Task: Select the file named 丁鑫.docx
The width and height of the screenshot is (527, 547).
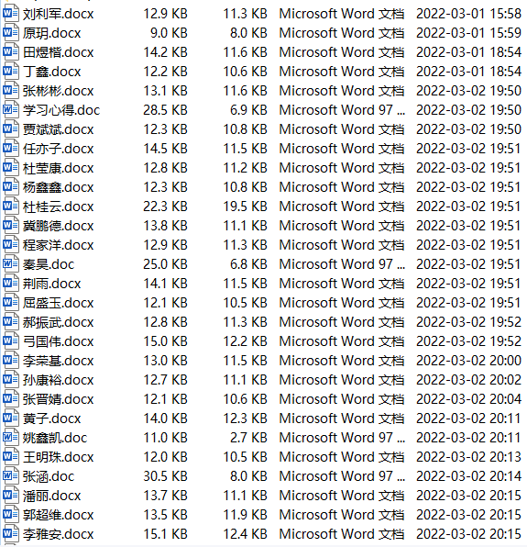Action: pos(52,72)
